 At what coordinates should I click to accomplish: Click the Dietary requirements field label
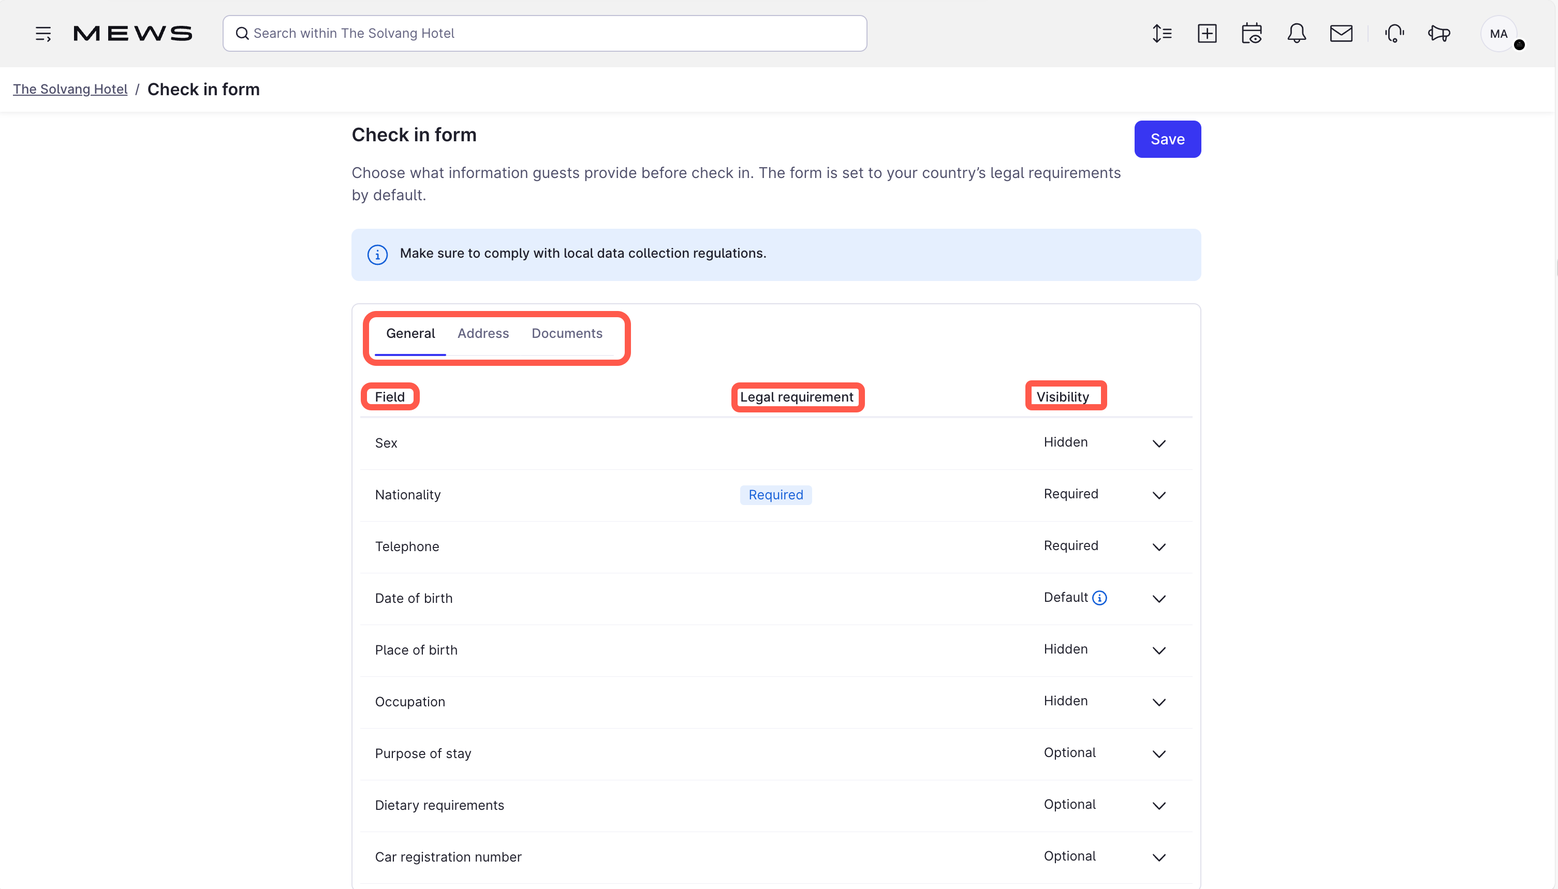point(439,805)
